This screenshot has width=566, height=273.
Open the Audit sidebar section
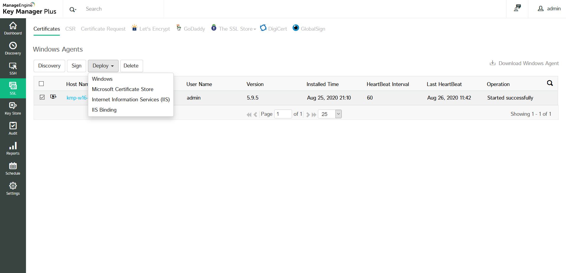(x=13, y=128)
